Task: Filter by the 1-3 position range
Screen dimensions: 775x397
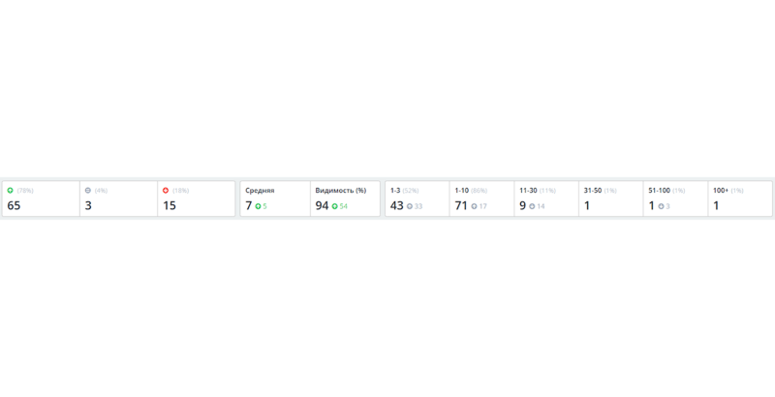Action: (395, 191)
